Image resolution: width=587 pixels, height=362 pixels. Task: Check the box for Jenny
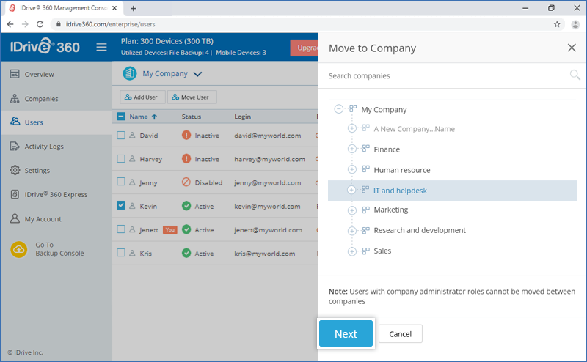tap(121, 182)
